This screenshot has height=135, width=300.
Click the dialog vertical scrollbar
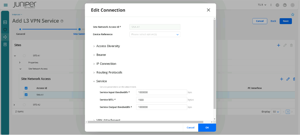pyautogui.click(x=215, y=64)
